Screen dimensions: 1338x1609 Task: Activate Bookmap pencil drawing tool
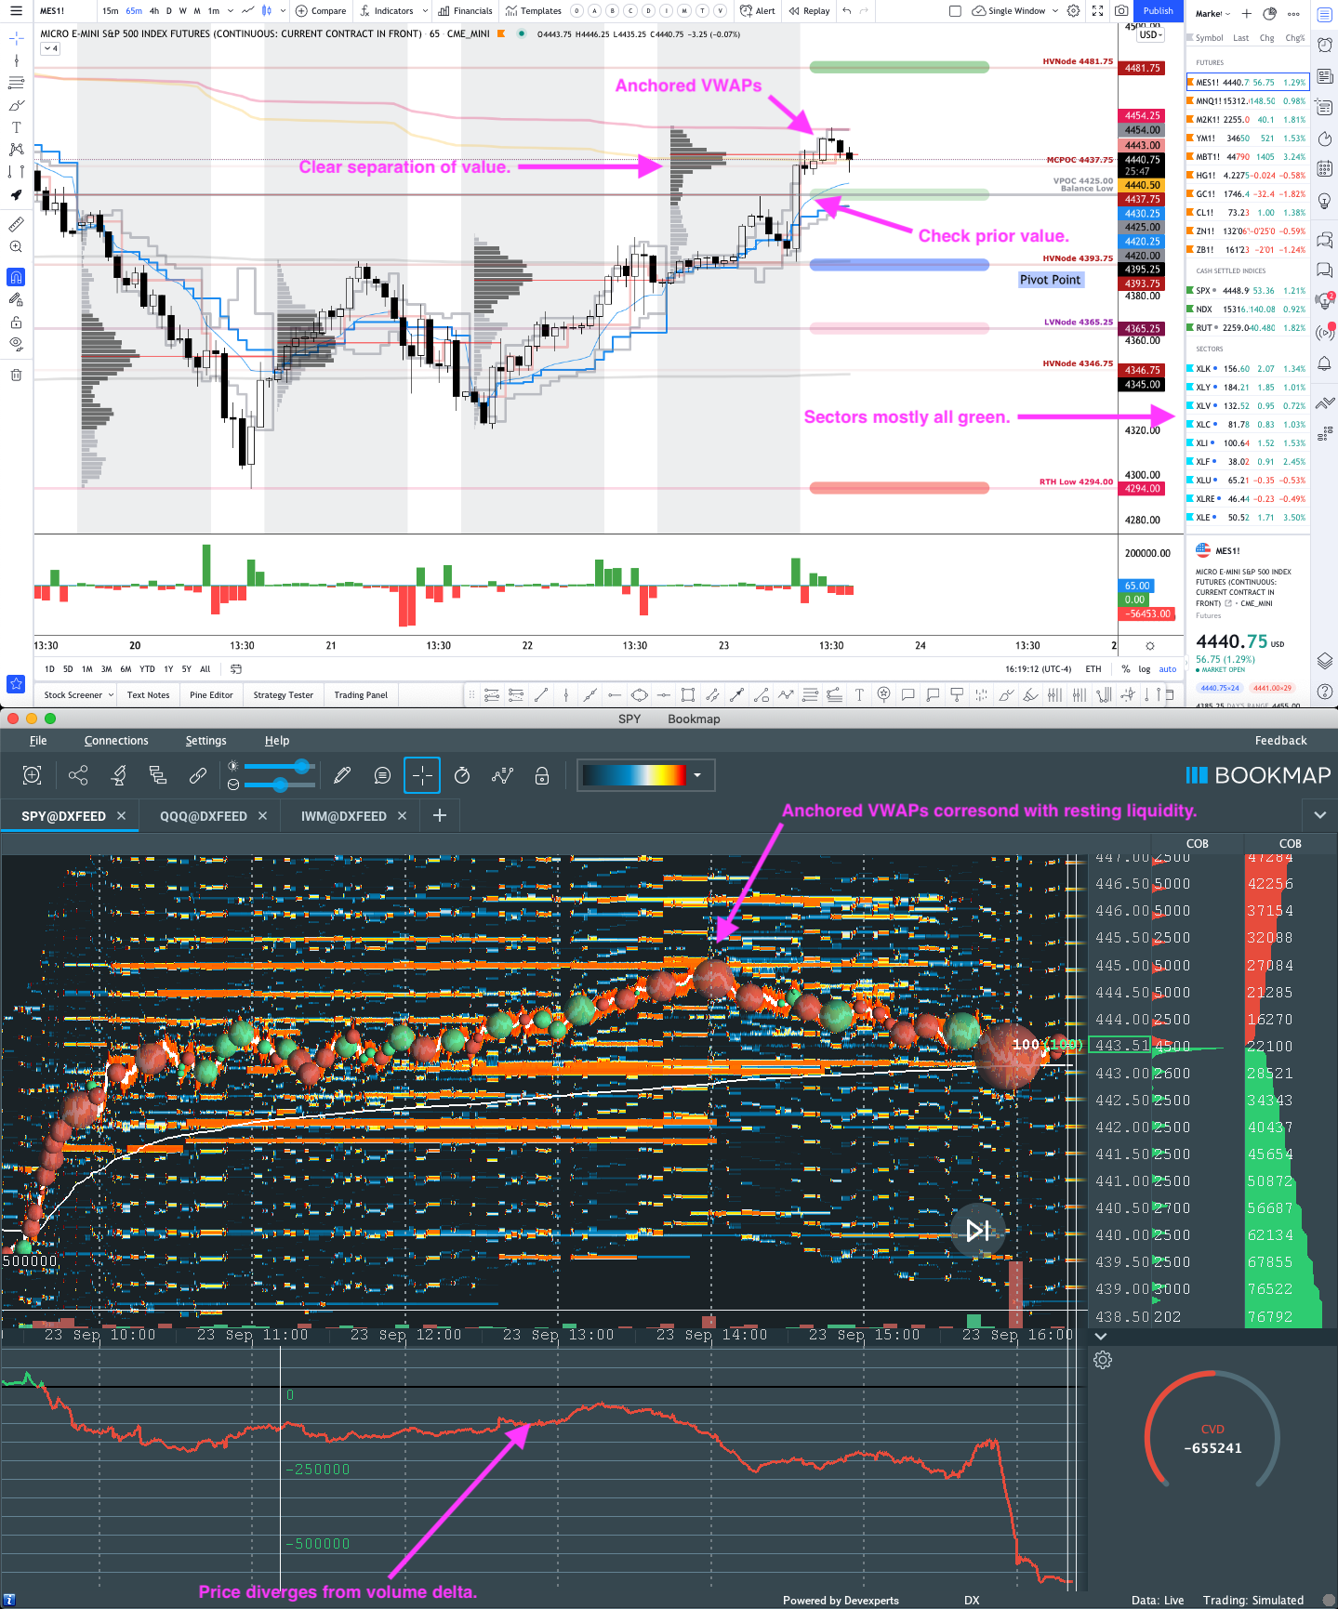[x=342, y=775]
